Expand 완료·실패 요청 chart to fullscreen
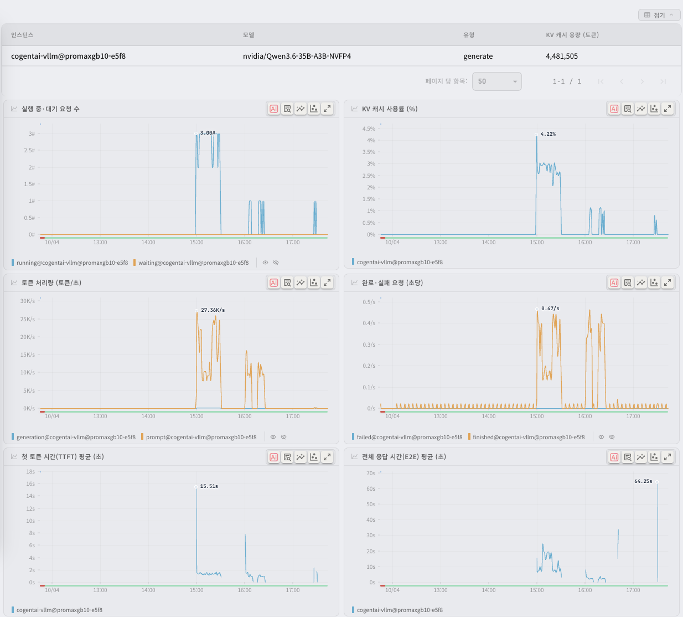This screenshot has width=683, height=617. 668,282
